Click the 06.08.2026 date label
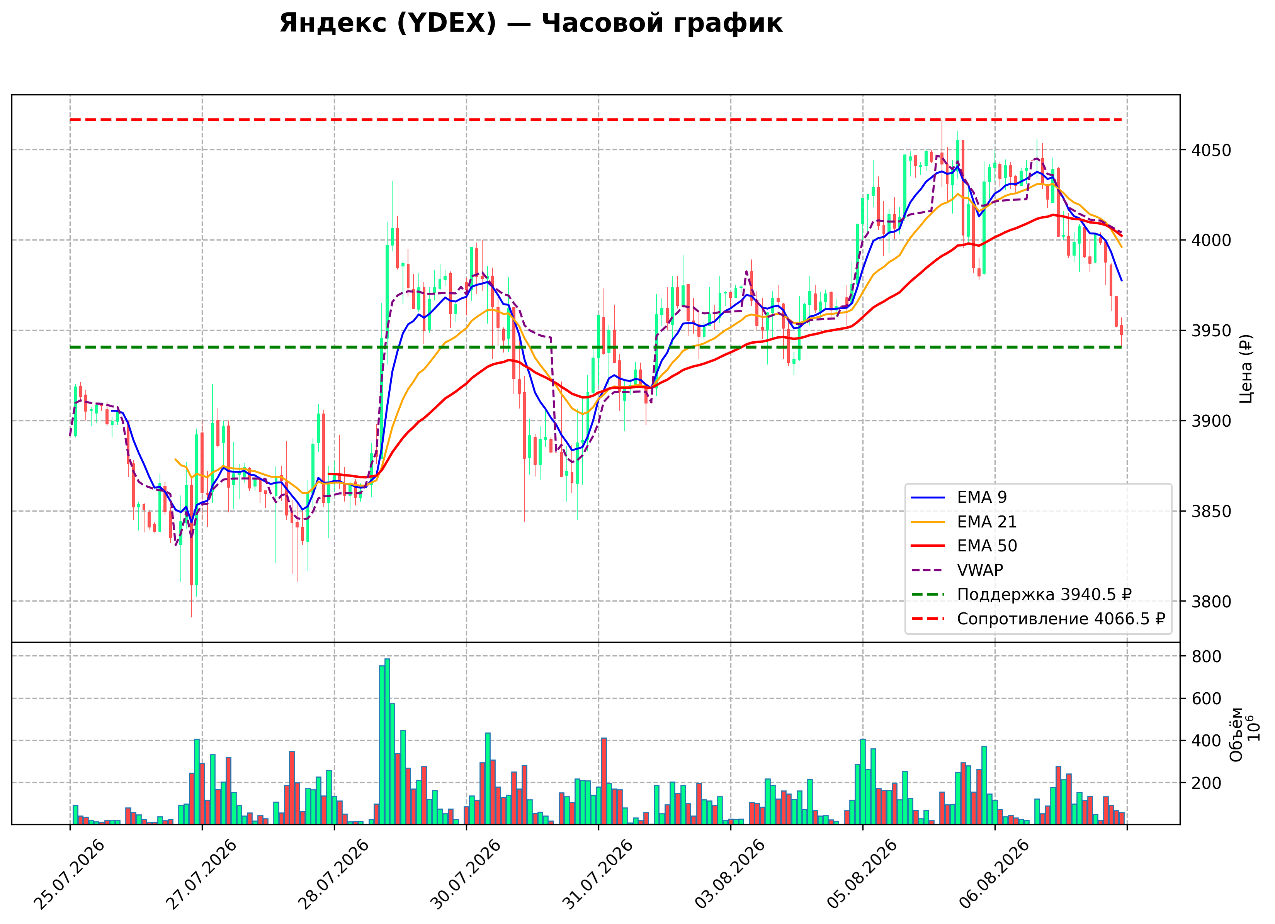 pos(994,875)
